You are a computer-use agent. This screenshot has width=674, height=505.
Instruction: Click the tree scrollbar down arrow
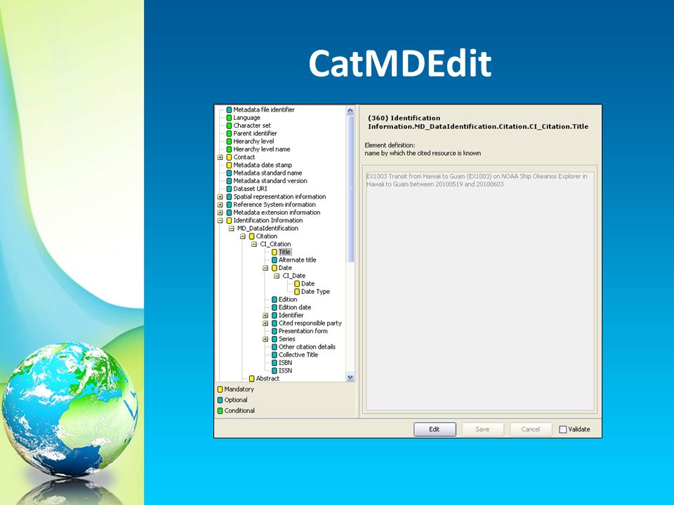(x=350, y=377)
